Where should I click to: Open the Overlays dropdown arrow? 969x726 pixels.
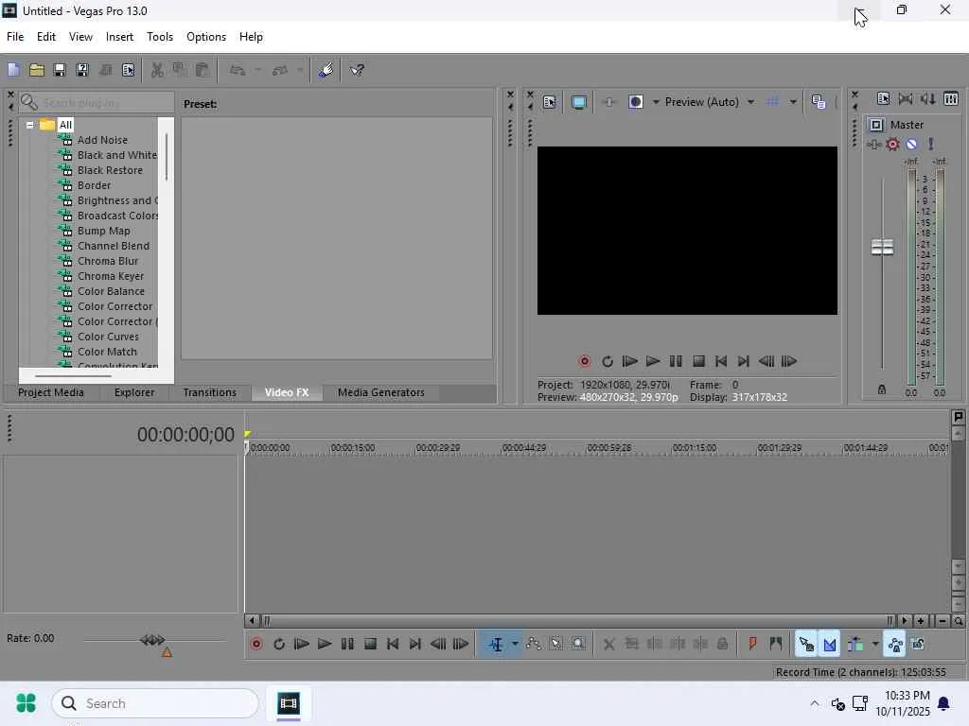(x=793, y=102)
